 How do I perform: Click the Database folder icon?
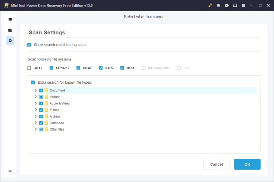click(x=46, y=123)
